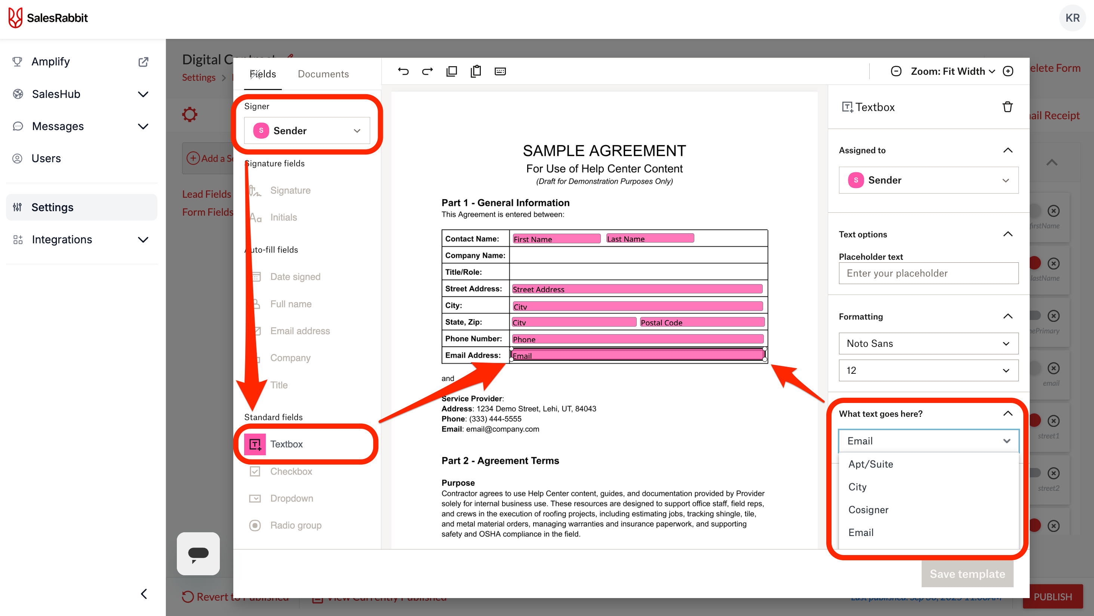Delete Textbox with trash icon
The image size is (1094, 616).
[x=1007, y=107]
